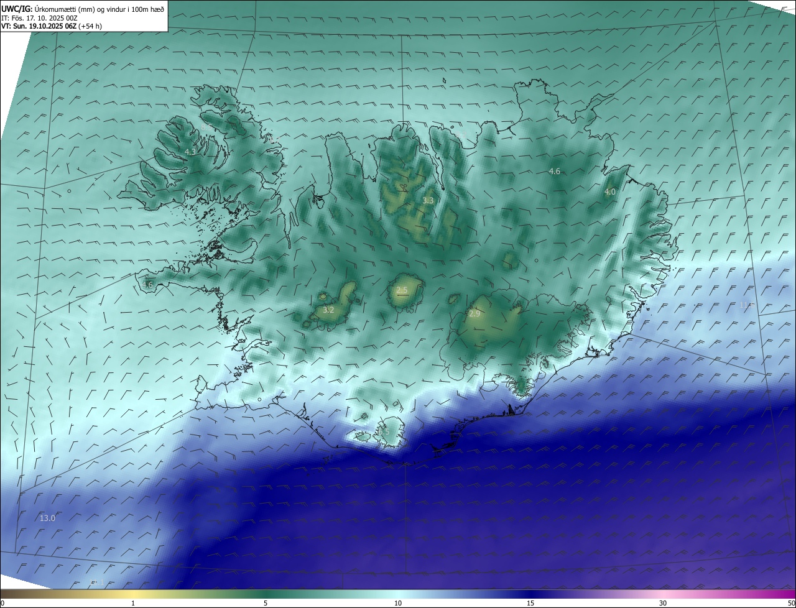Pick the pale yellow colour above the 1 tick

point(133,594)
